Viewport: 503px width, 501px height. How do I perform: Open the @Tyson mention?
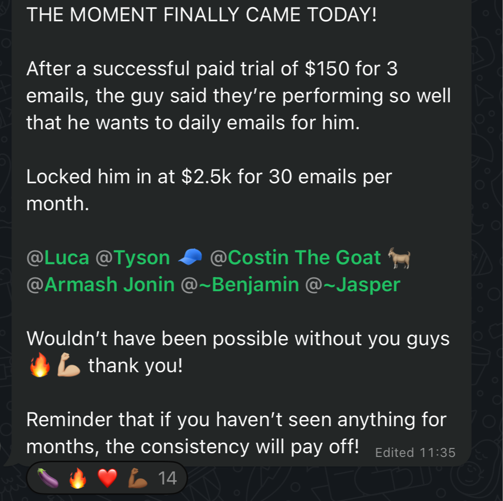(x=133, y=258)
